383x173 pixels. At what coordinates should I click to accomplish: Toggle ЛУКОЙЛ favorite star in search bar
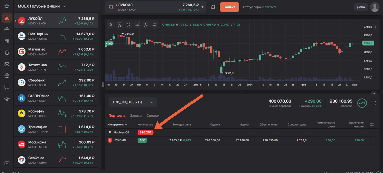tap(202, 7)
